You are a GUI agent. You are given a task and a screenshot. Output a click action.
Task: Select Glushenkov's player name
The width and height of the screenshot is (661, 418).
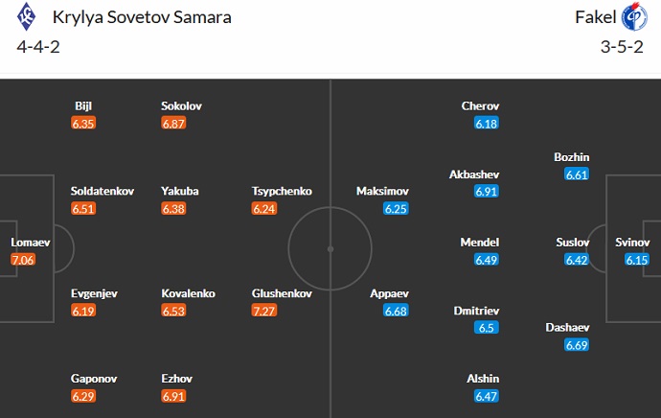pos(282,294)
